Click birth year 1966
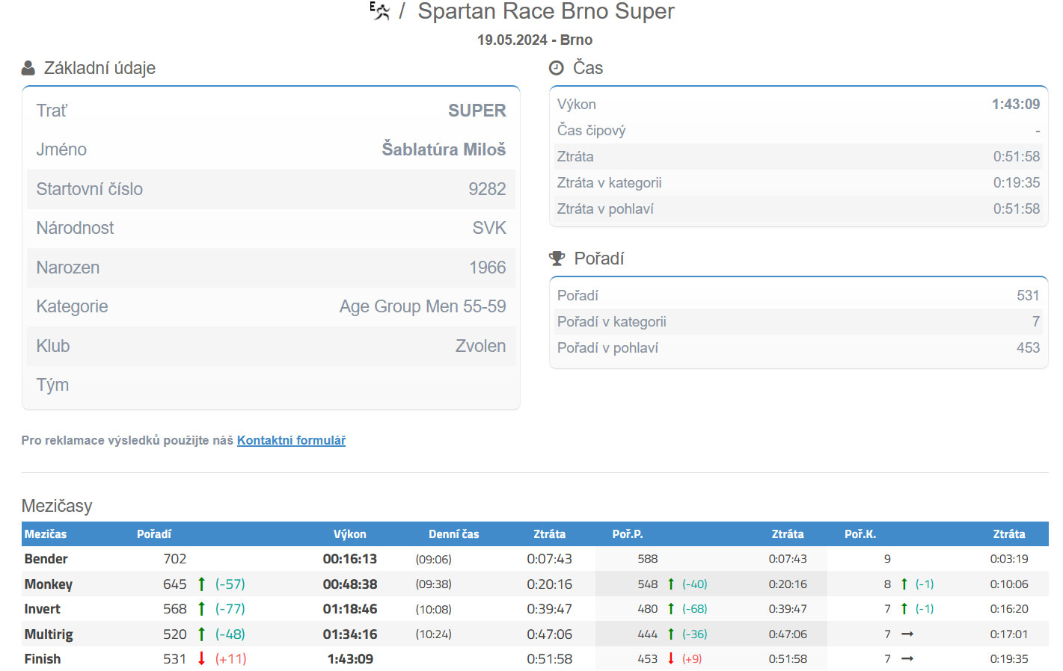The height and width of the screenshot is (671, 1063). (488, 268)
